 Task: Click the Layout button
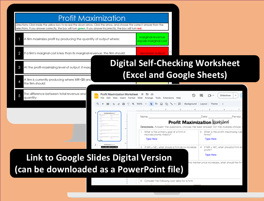[203, 104]
